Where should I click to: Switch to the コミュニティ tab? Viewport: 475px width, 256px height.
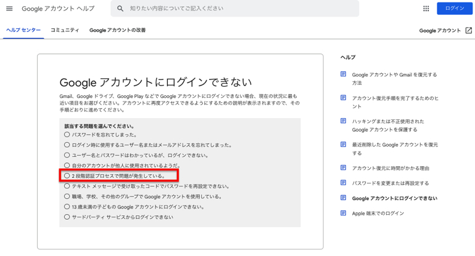pyautogui.click(x=65, y=30)
